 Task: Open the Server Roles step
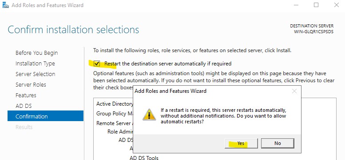coord(31,85)
